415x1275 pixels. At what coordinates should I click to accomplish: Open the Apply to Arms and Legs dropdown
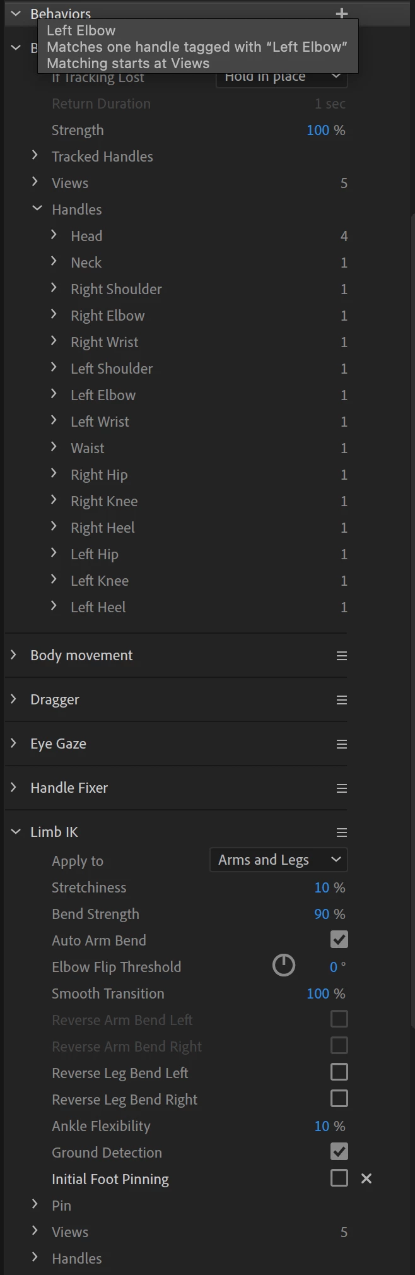point(278,860)
